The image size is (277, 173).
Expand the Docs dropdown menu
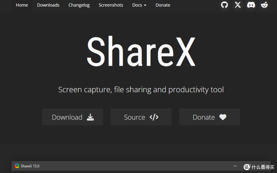[x=139, y=5]
